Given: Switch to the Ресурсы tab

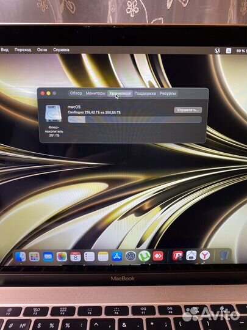Looking at the screenshot, I should (x=168, y=94).
